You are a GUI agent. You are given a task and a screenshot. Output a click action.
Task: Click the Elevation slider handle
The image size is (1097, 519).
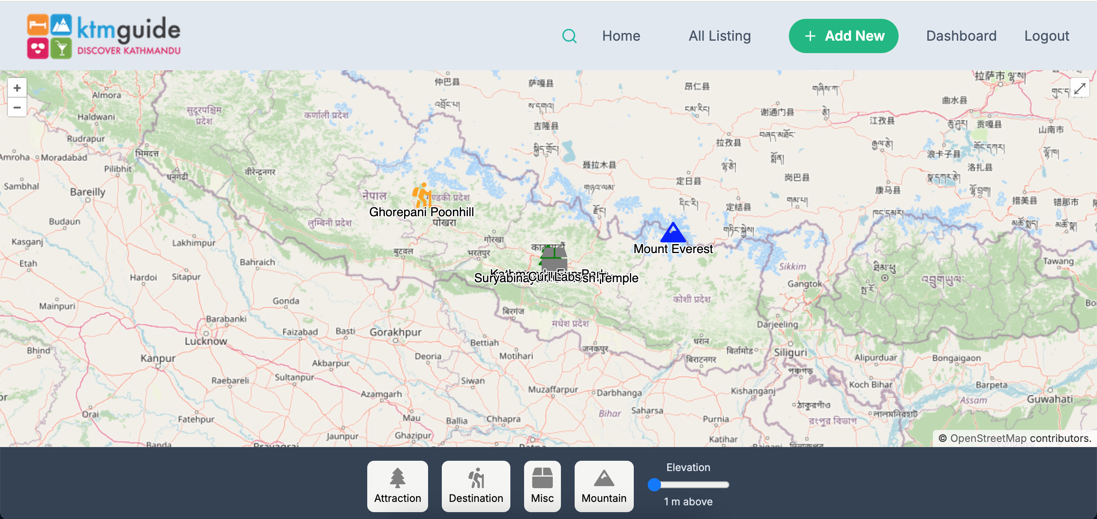tap(654, 485)
